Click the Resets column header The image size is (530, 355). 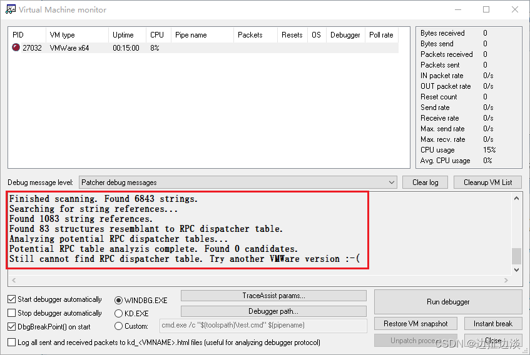point(292,35)
